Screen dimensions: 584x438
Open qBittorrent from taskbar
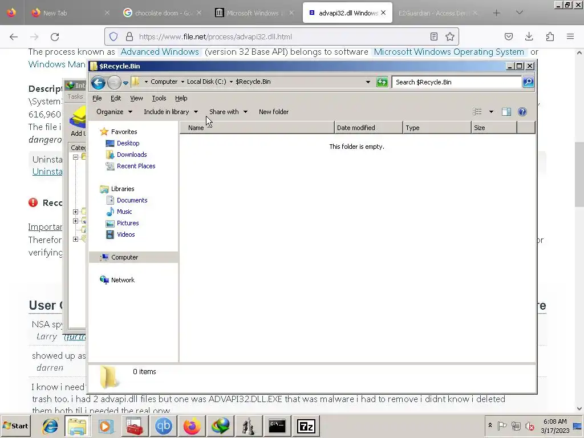tap(163, 425)
